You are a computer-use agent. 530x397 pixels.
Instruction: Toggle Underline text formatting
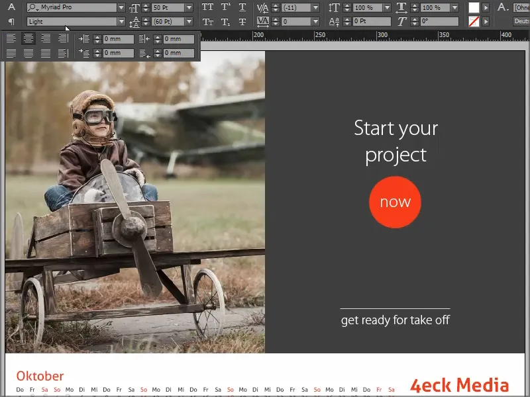[x=242, y=7]
